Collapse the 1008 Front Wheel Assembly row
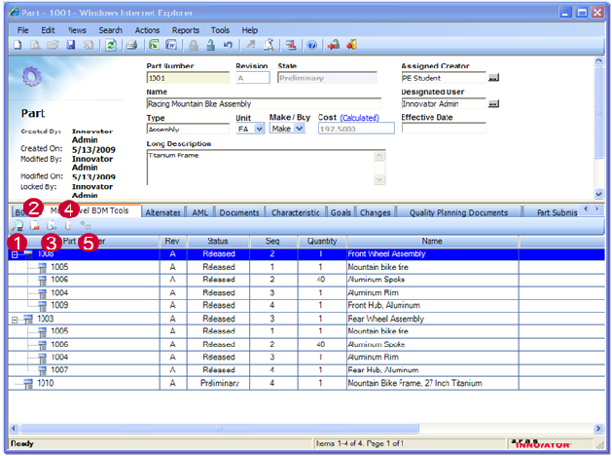This screenshot has width=612, height=456. (x=15, y=253)
